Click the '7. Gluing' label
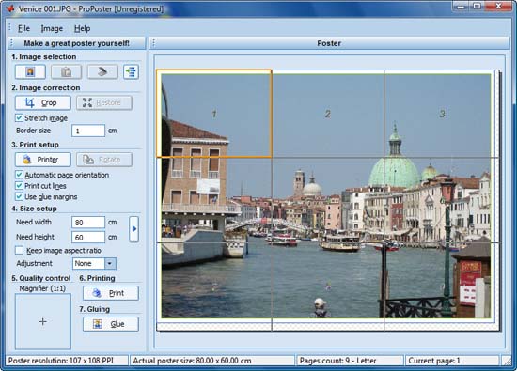 point(95,309)
